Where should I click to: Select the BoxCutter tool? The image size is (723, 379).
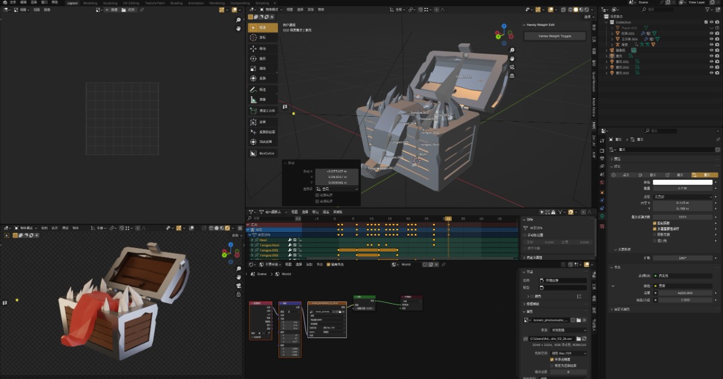tap(263, 153)
